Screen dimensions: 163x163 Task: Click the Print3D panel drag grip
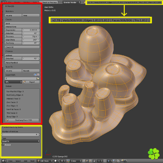39,7
